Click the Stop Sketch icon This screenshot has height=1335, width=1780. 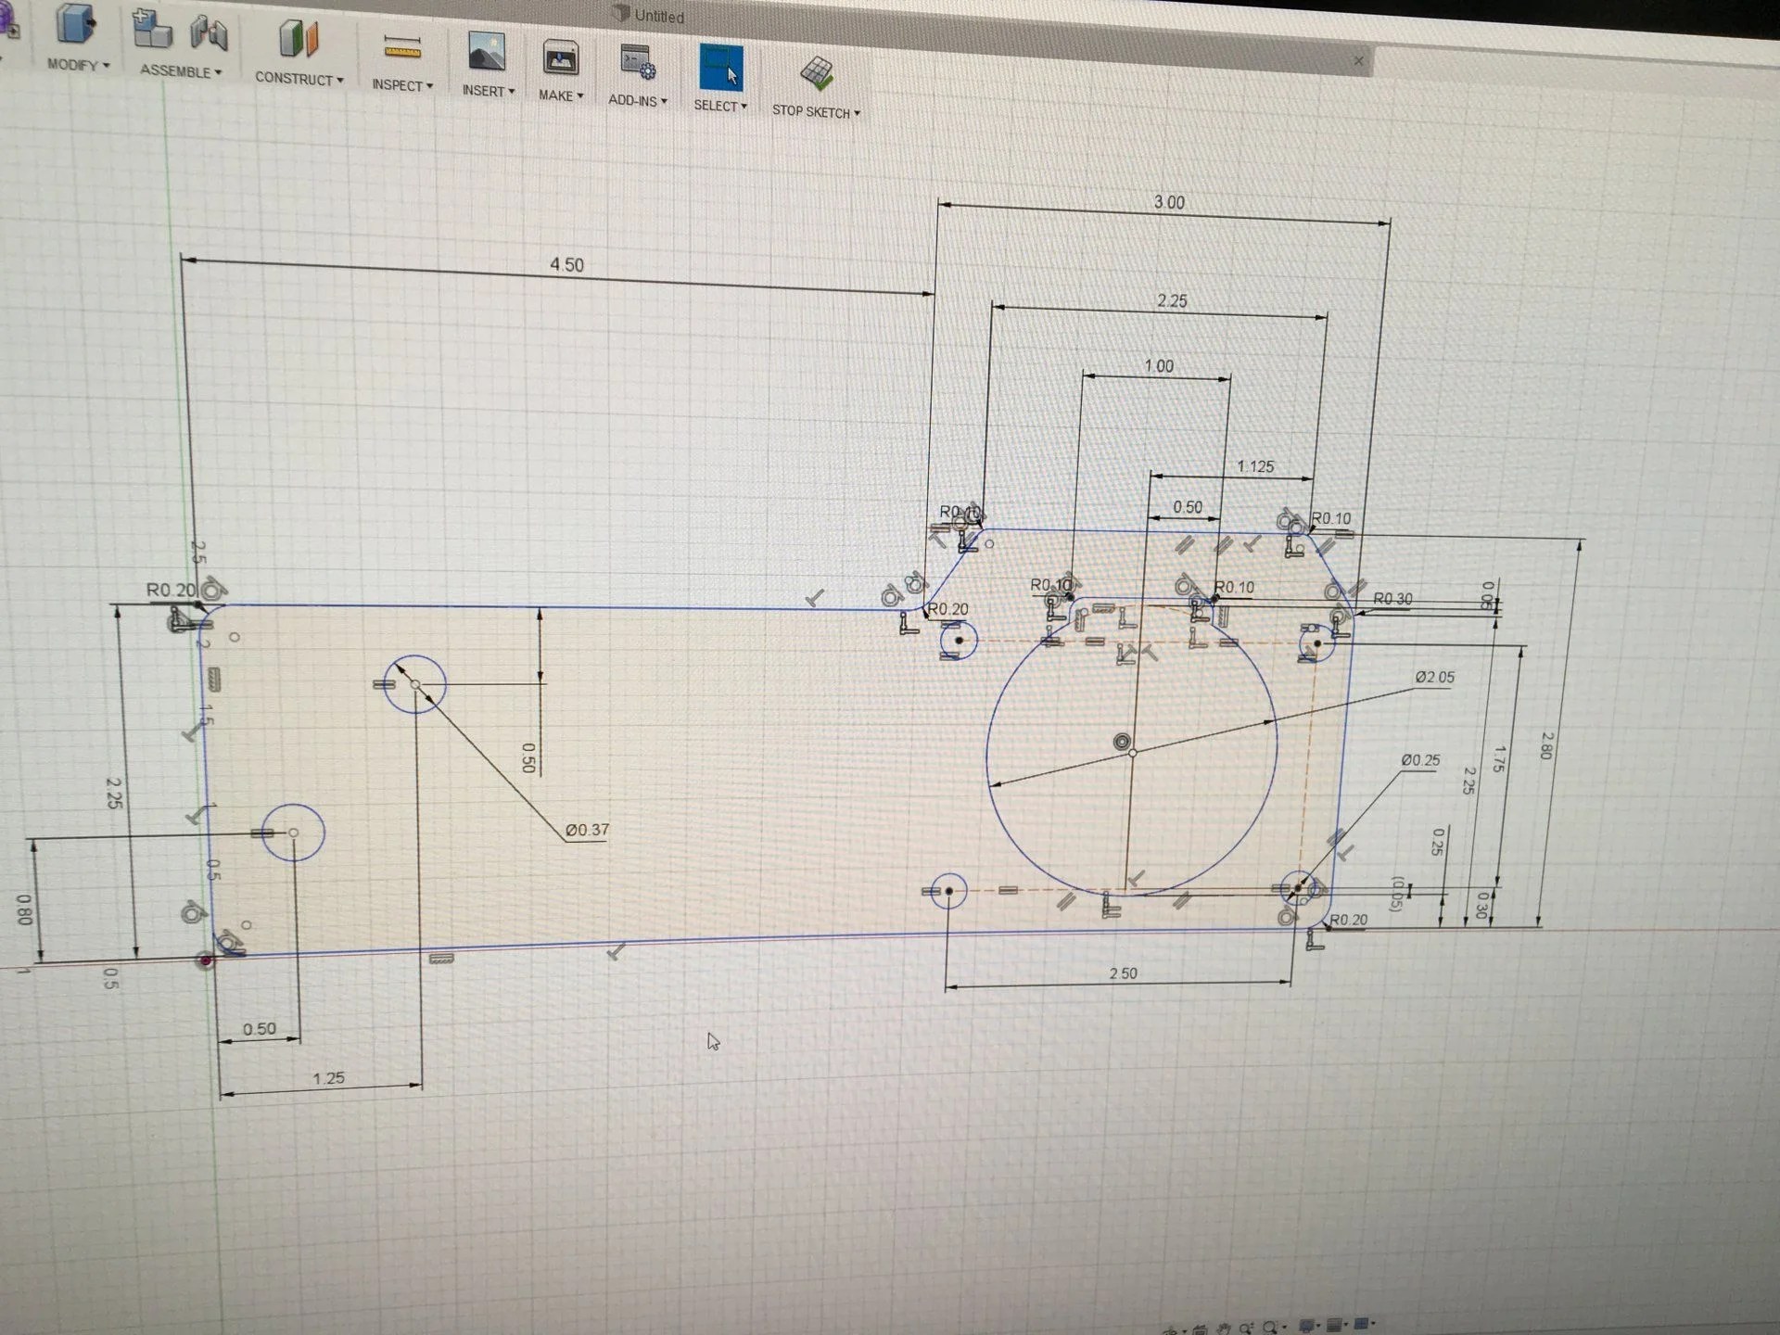click(817, 73)
